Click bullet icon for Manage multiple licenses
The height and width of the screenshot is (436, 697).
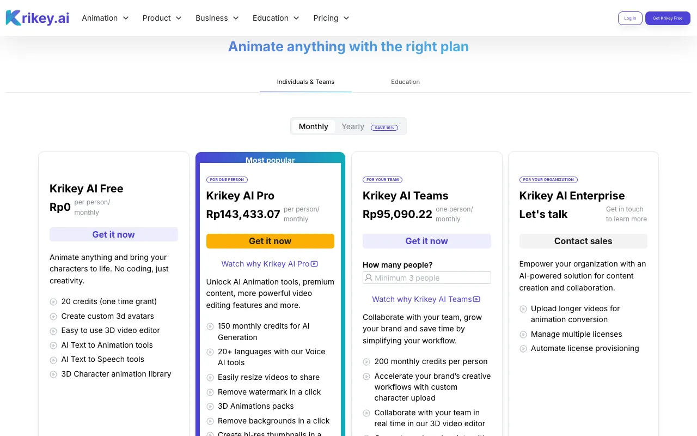[523, 335]
